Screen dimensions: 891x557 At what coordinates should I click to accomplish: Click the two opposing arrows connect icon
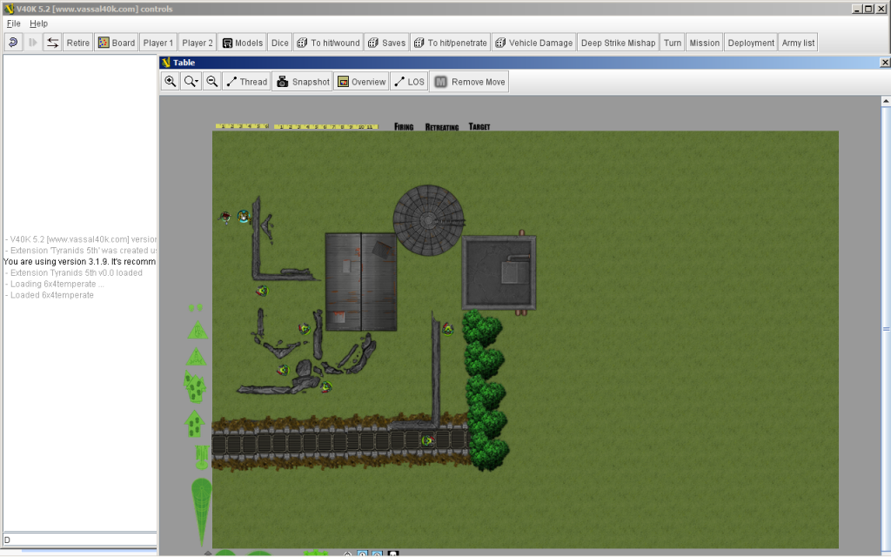pyautogui.click(x=52, y=43)
